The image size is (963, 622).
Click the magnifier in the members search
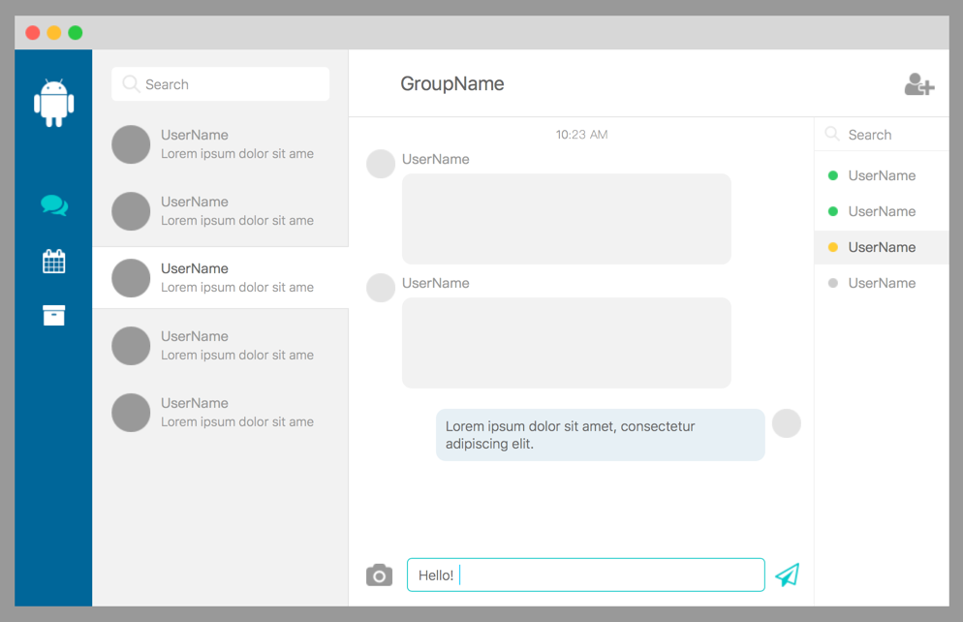click(x=831, y=134)
